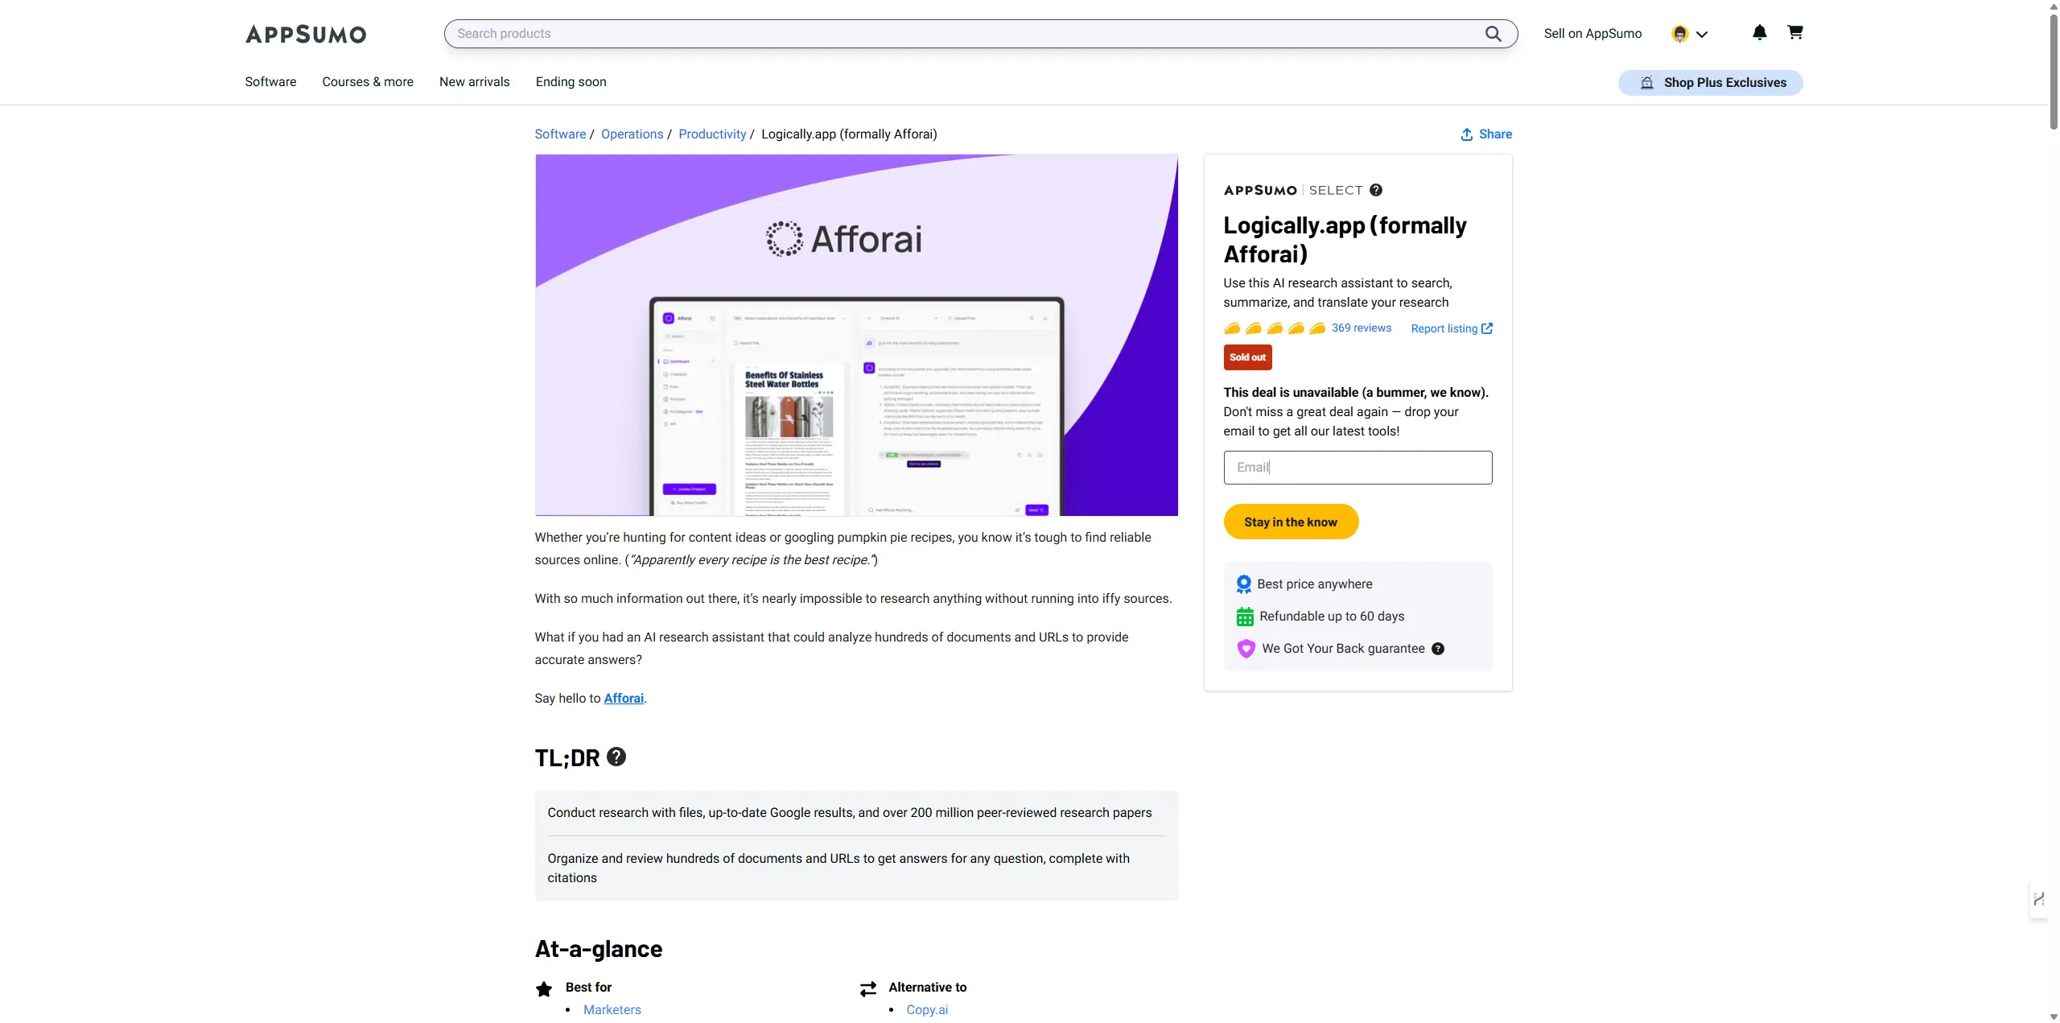Open We Got Your Back guarantee info icon
The height and width of the screenshot is (1023, 2060).
tap(1438, 649)
